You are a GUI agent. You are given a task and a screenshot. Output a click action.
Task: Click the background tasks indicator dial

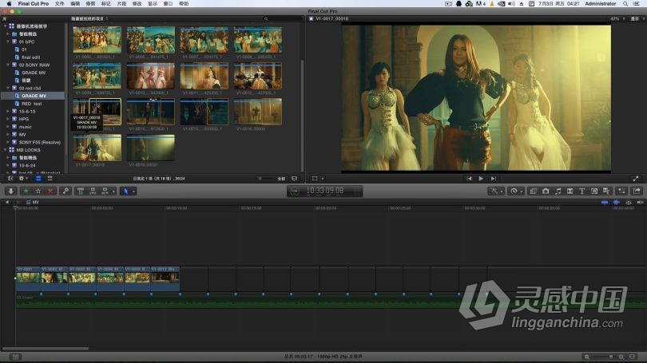(x=295, y=191)
